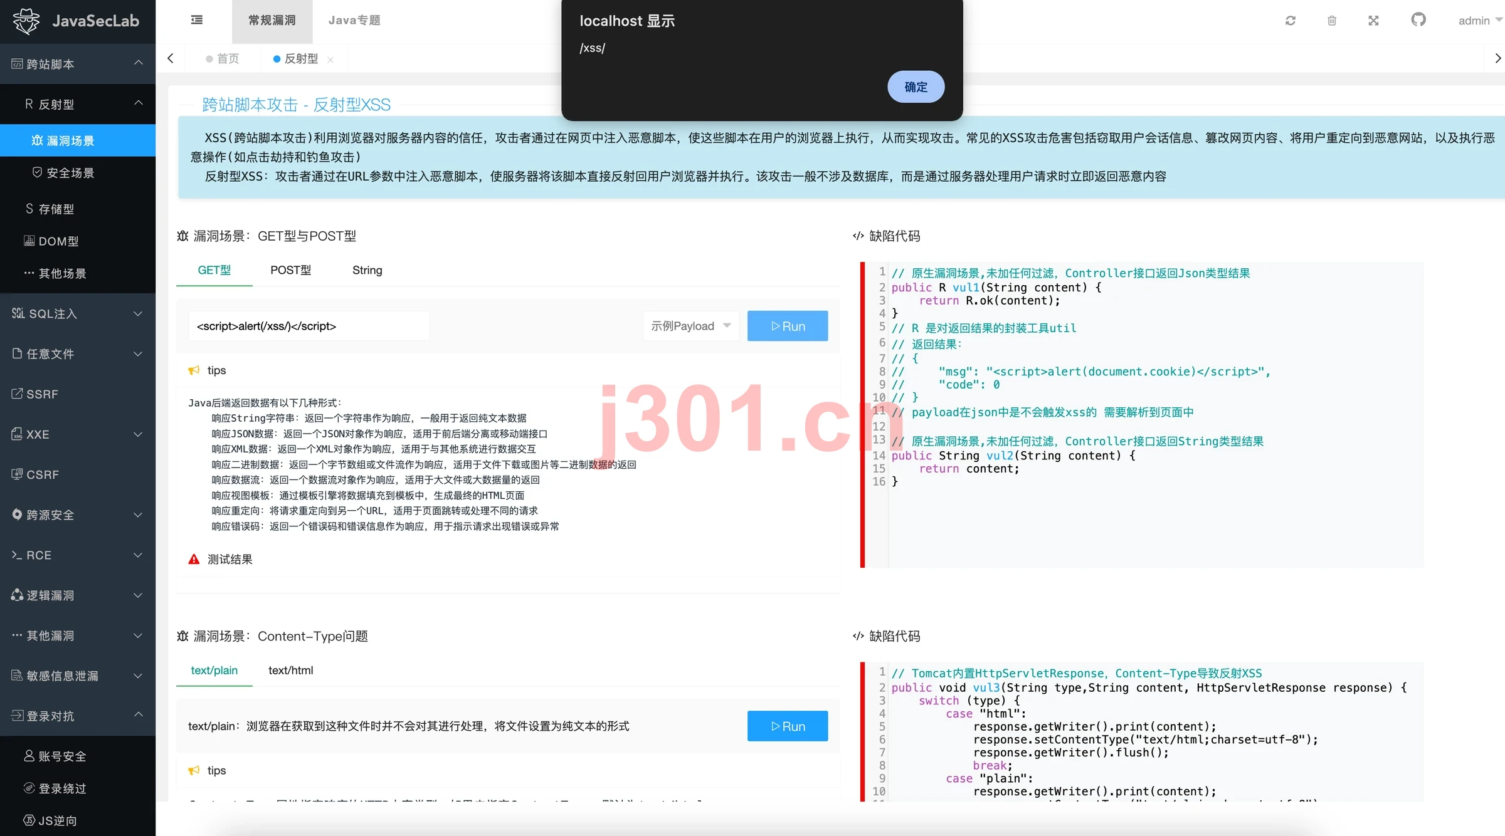The height and width of the screenshot is (836, 1505).
Task: Click the 反射型 R icon in sidebar
Action: (29, 104)
